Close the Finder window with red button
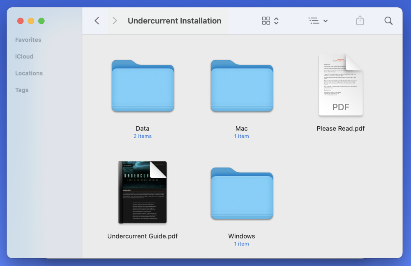Viewport: 411px width, 266px height. [x=21, y=21]
